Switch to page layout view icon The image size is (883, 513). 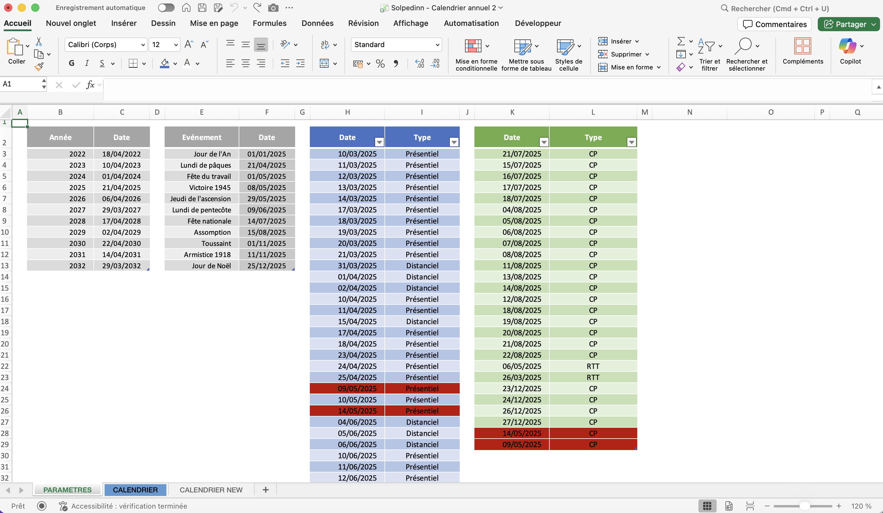click(x=729, y=506)
